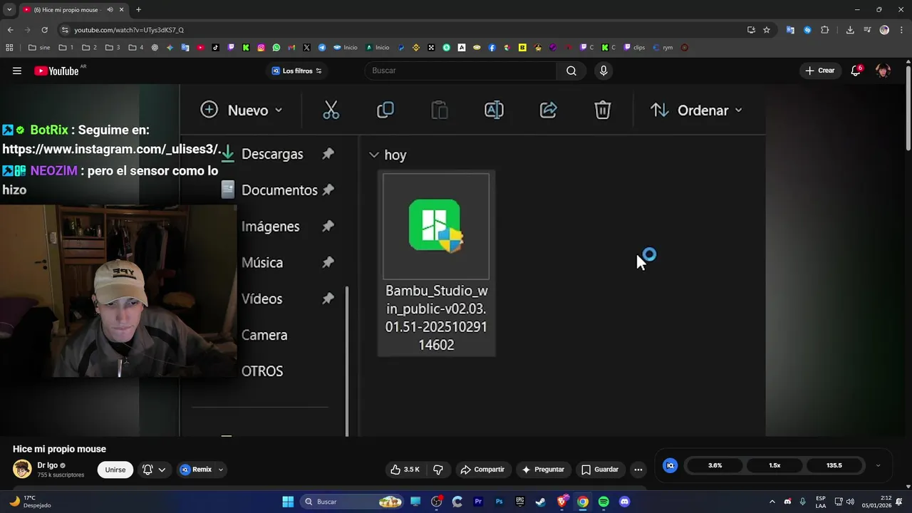The width and height of the screenshot is (912, 513).
Task: Open weather widget showing 17°C
Action: click(x=30, y=502)
